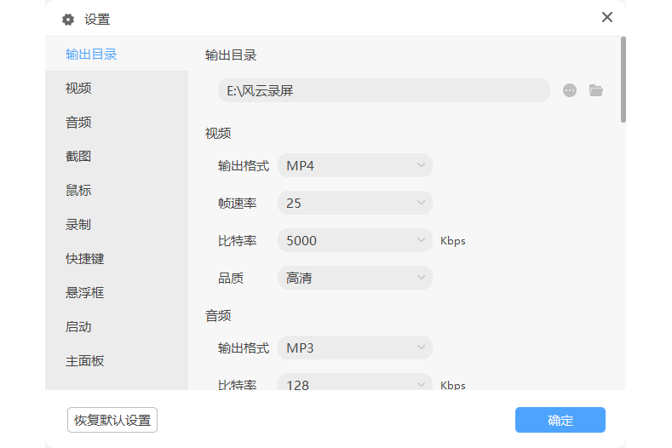Expand the video 输出格式 MP4 dropdown
Viewport: 672px width, 448px height.
pos(355,165)
